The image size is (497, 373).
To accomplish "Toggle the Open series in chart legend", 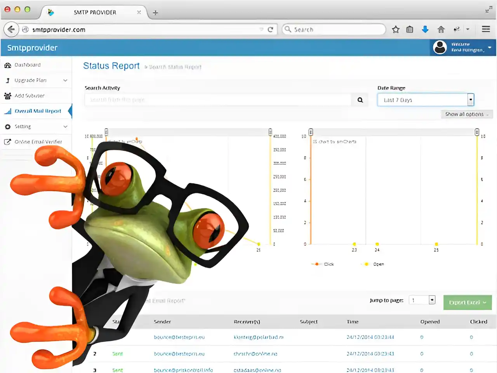I will [x=372, y=264].
